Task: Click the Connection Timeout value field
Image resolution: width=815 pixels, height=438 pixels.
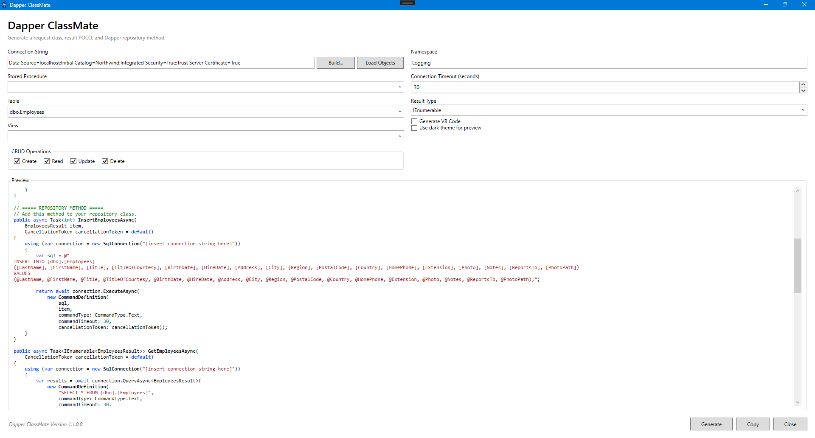Action: coord(605,87)
